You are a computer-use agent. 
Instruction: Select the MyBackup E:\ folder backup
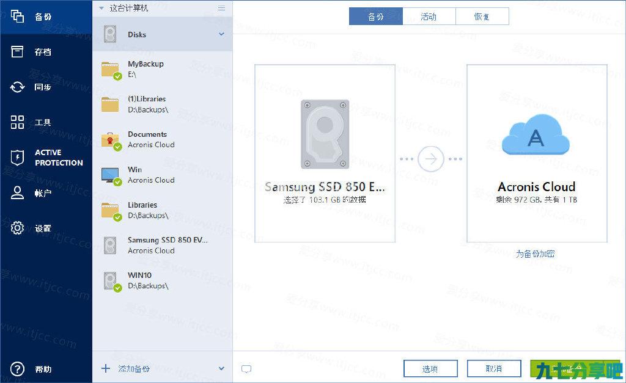(x=162, y=70)
